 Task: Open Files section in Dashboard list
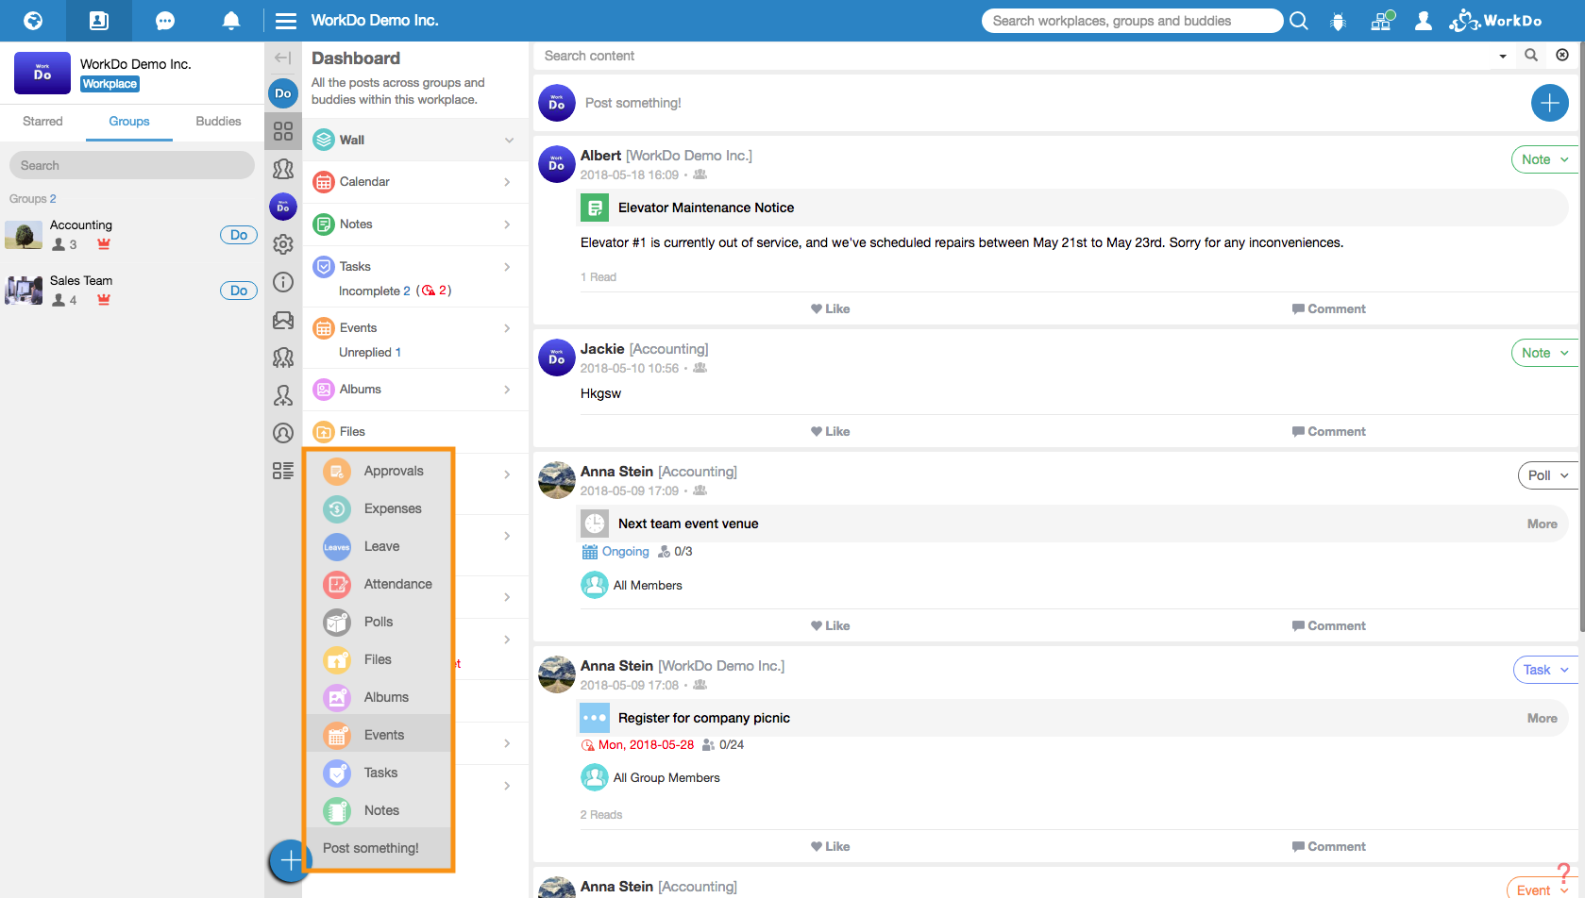pyautogui.click(x=415, y=432)
